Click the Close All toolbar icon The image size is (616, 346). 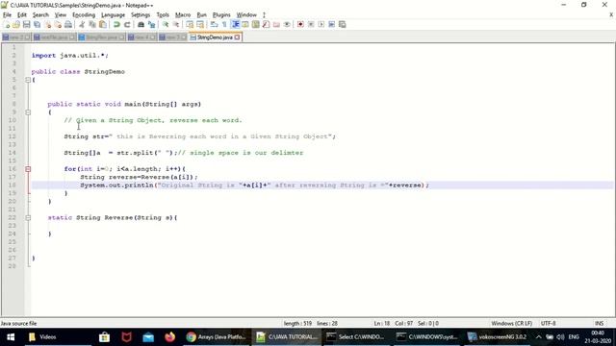point(58,24)
